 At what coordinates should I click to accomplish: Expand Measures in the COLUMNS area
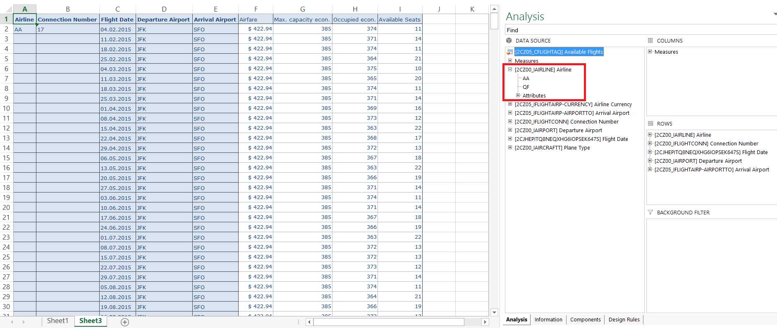650,52
